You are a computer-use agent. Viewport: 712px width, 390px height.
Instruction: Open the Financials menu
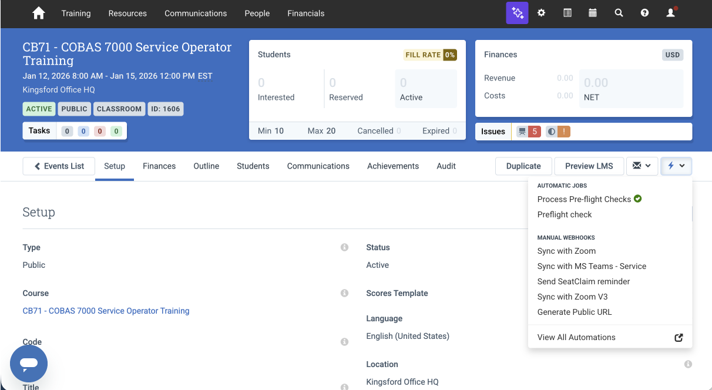pyautogui.click(x=306, y=13)
